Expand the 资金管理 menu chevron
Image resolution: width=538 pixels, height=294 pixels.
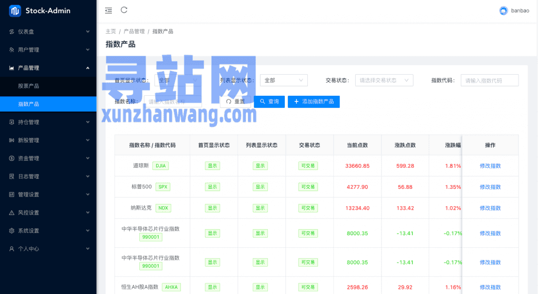(88, 158)
